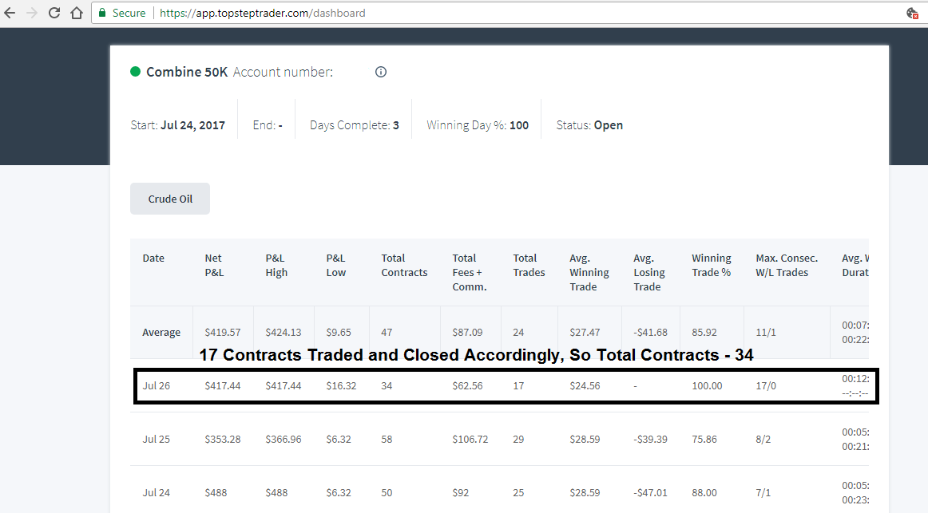The image size is (928, 513).
Task: Click the Jul 25 P&L high $366.96
Action: tap(284, 439)
